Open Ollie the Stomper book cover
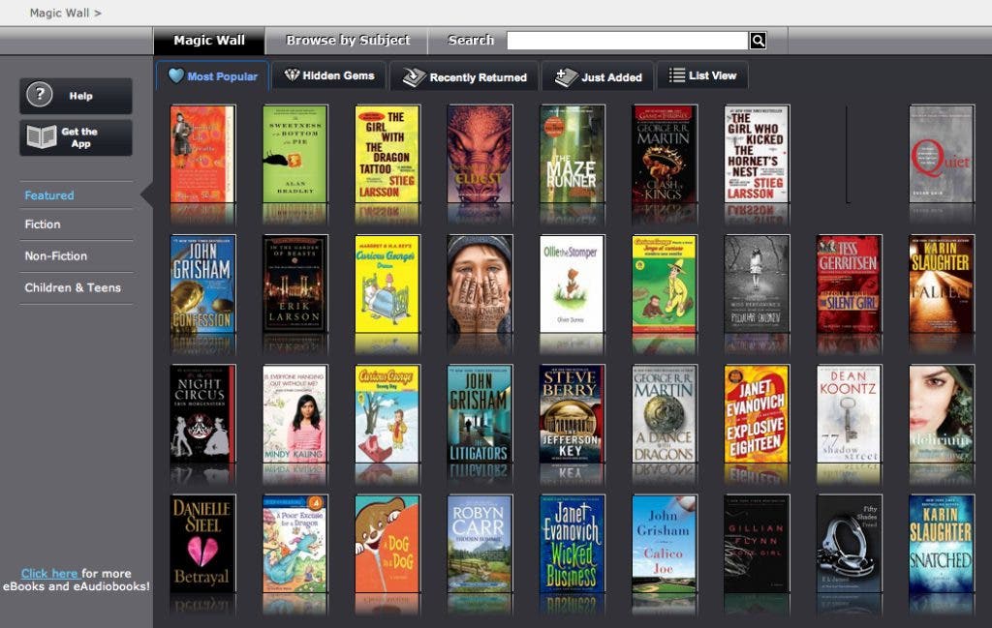Image resolution: width=992 pixels, height=628 pixels. (x=572, y=284)
